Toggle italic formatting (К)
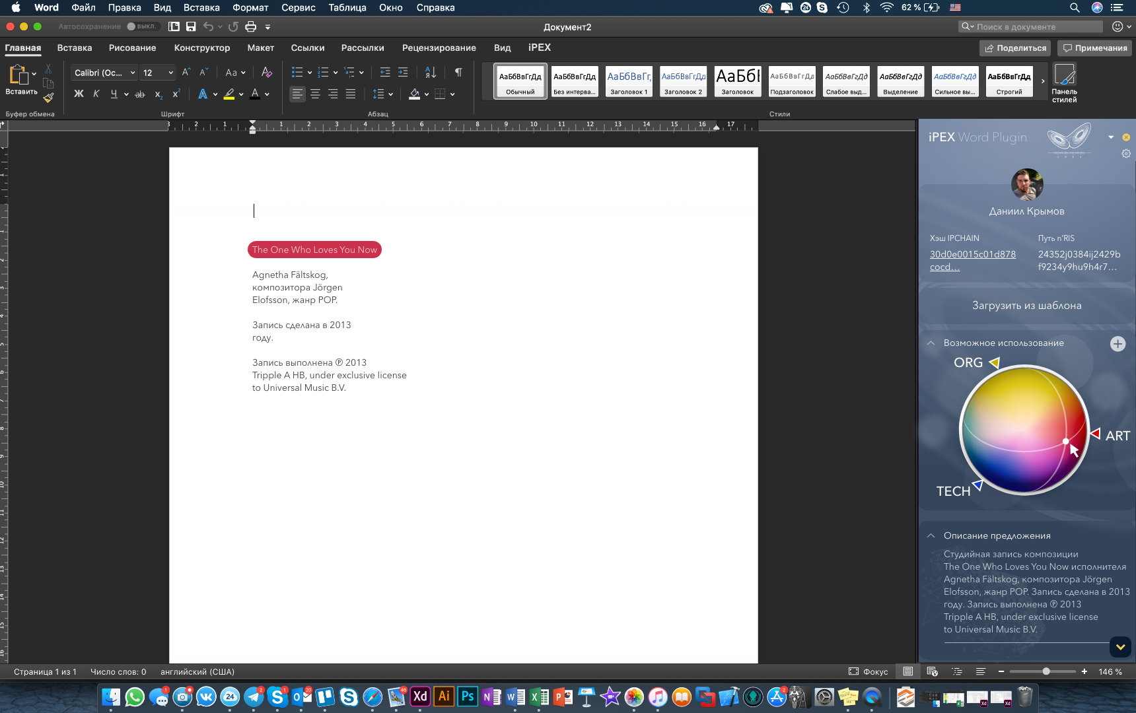The image size is (1136, 713). [96, 94]
